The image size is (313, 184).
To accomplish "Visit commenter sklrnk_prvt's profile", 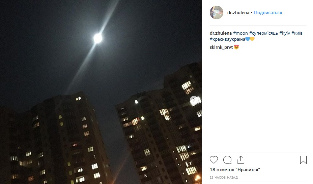I will (221, 47).
